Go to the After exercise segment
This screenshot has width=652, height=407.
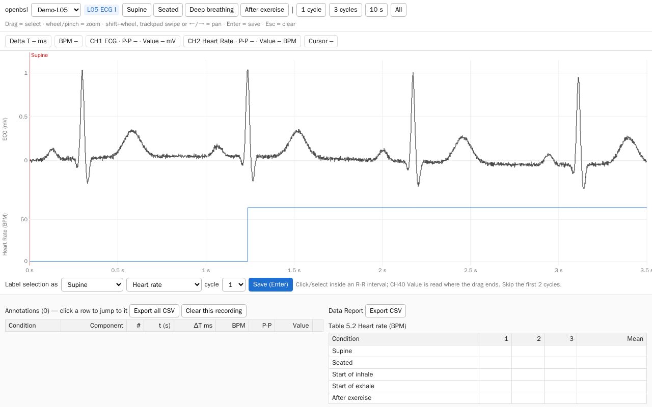click(264, 10)
